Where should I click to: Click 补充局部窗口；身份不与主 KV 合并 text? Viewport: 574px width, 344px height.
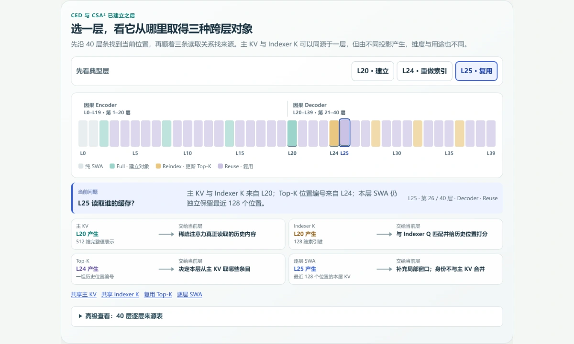click(441, 269)
